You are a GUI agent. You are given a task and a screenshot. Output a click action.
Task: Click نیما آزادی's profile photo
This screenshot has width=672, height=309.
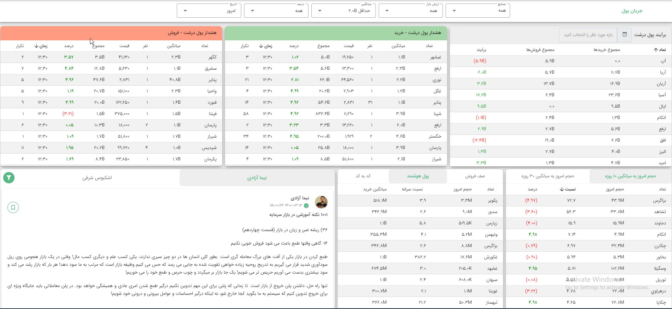click(321, 202)
